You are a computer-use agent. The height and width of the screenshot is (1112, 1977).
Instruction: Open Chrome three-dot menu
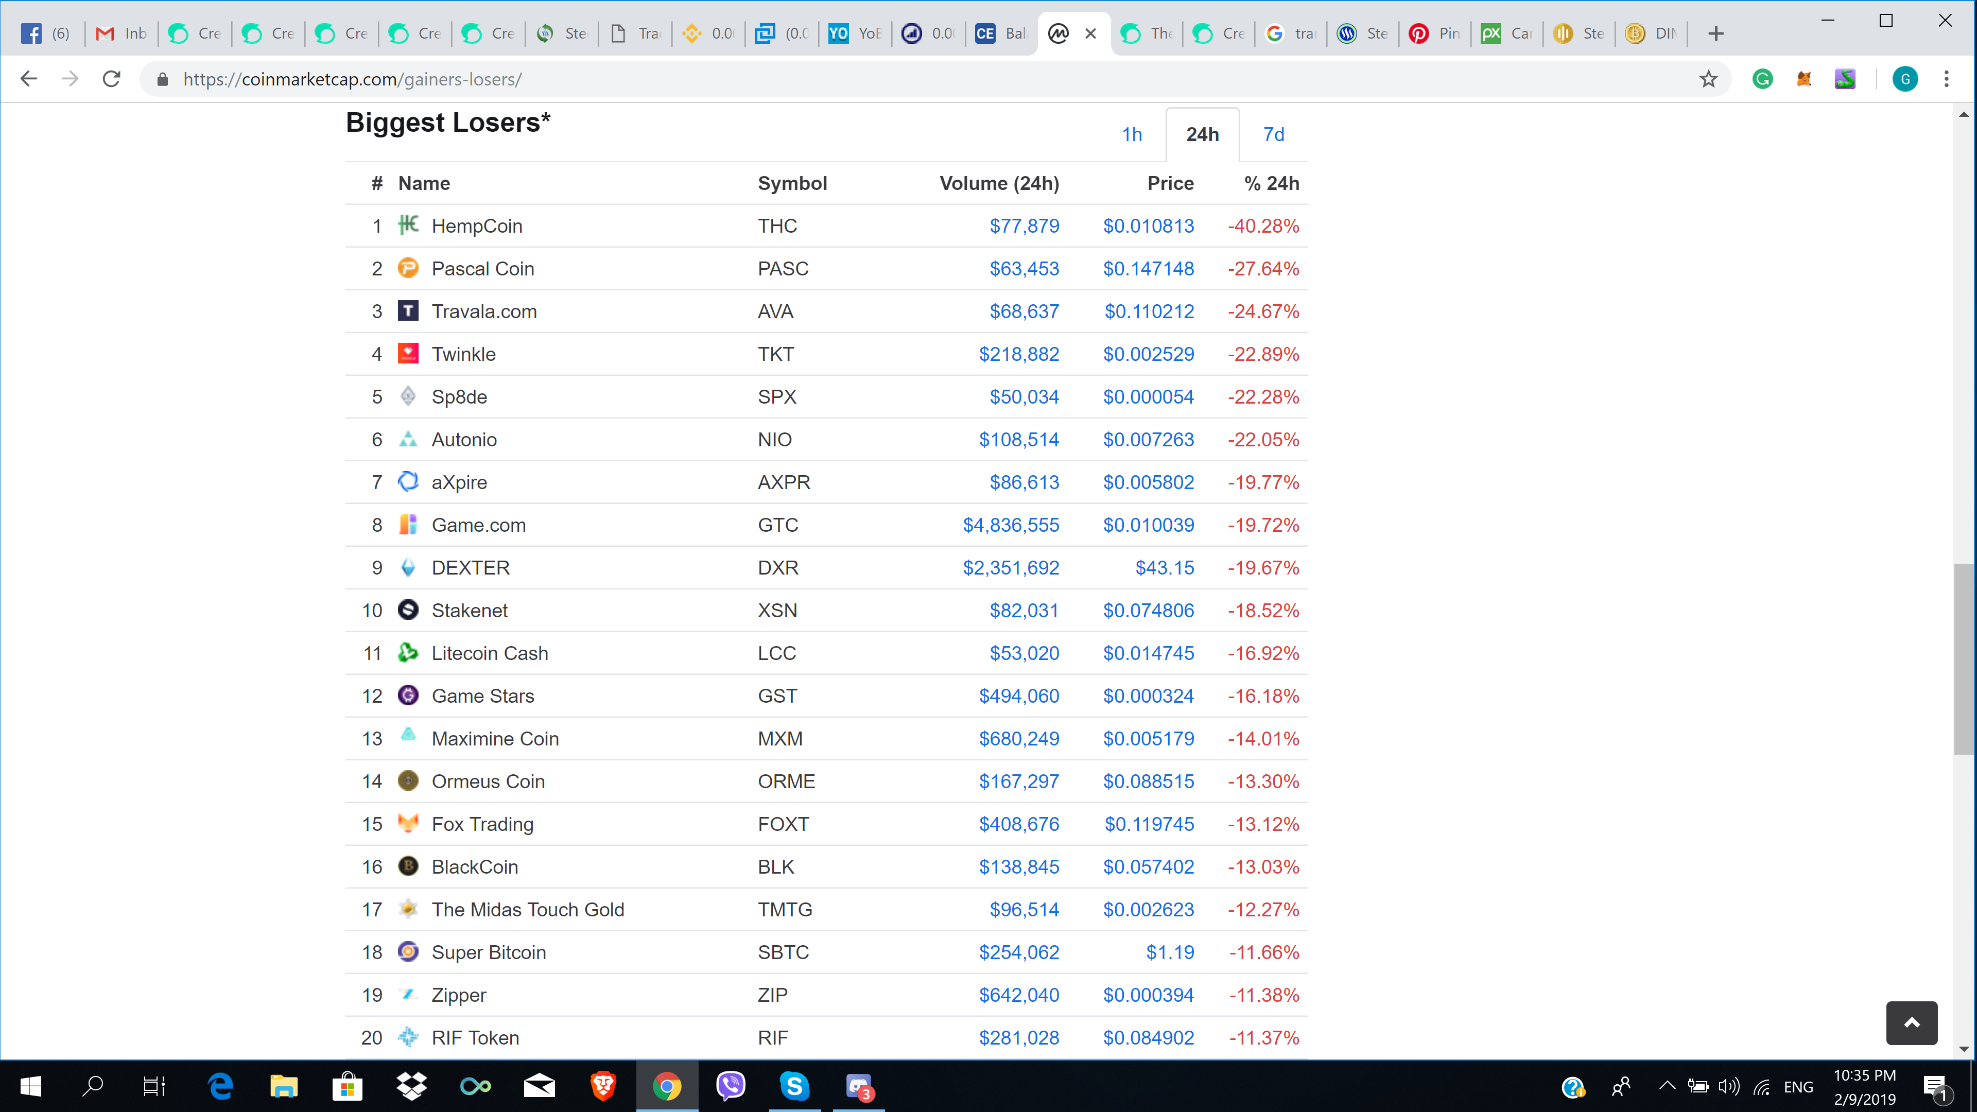pyautogui.click(x=1946, y=79)
